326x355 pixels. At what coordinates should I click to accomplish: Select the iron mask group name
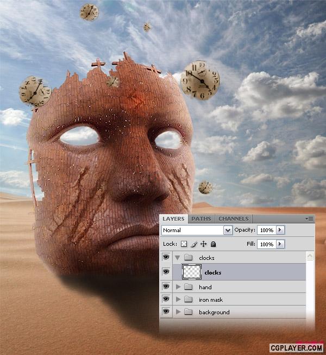click(211, 300)
